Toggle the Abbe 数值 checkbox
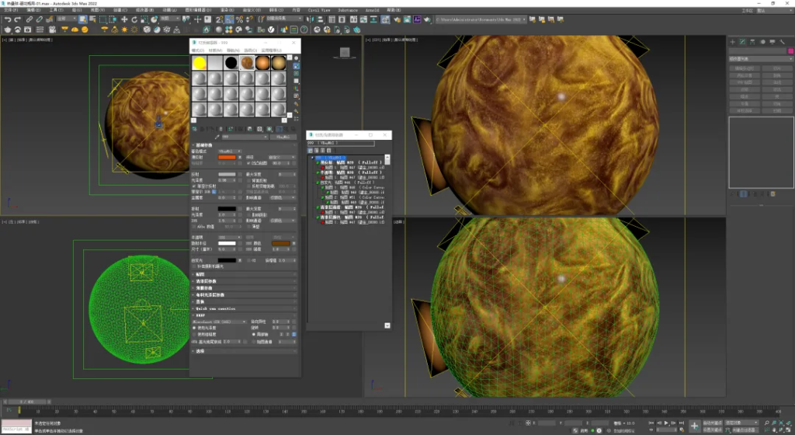 tap(193, 227)
